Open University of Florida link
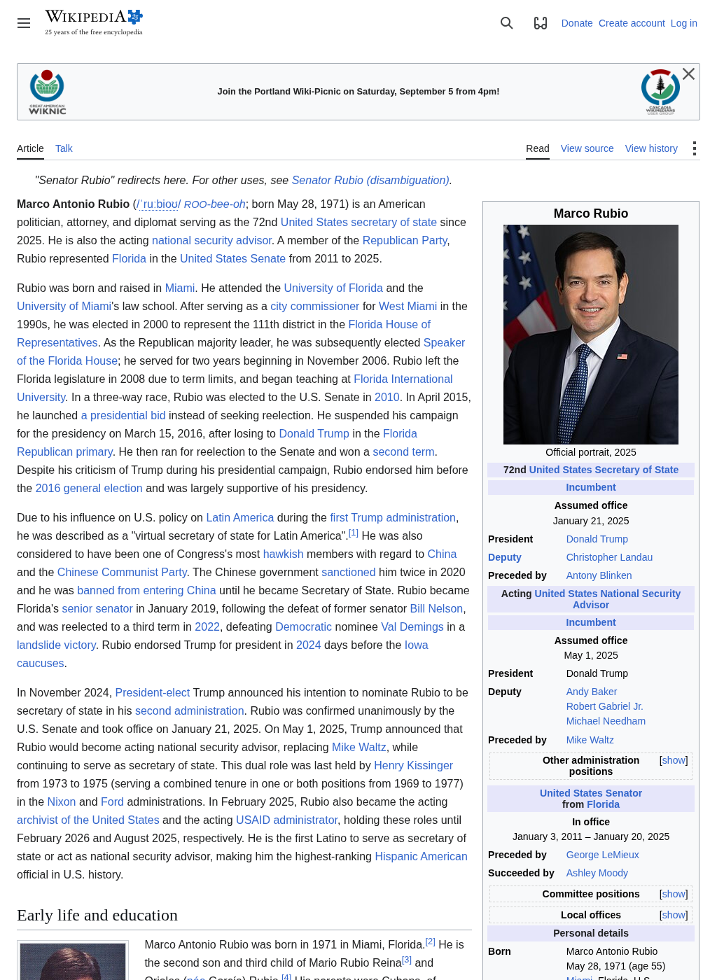The image size is (717, 980). [x=333, y=288]
